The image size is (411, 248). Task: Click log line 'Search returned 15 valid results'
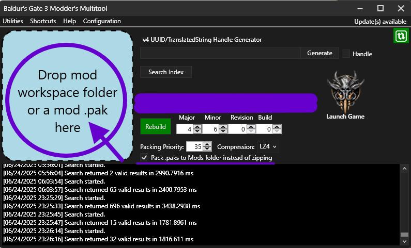click(100, 223)
